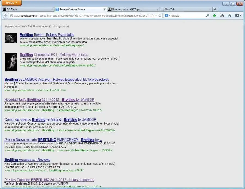
Task: Open the Firefox application menu
Action: click(12, 3)
